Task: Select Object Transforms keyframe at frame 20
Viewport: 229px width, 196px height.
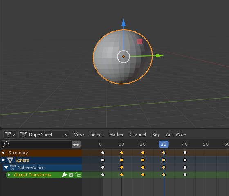Action: click(143, 175)
